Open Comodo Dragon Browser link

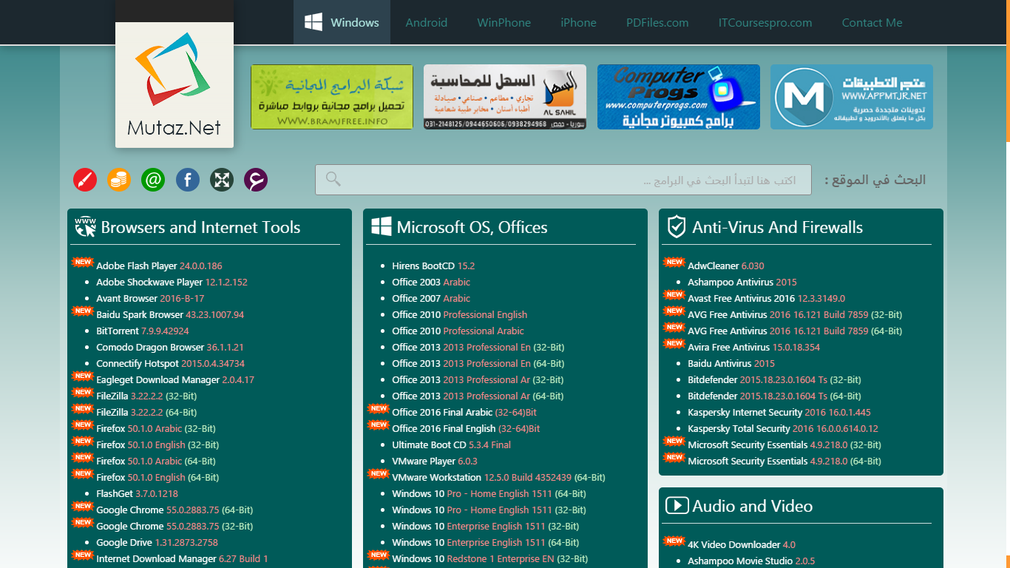(x=170, y=348)
